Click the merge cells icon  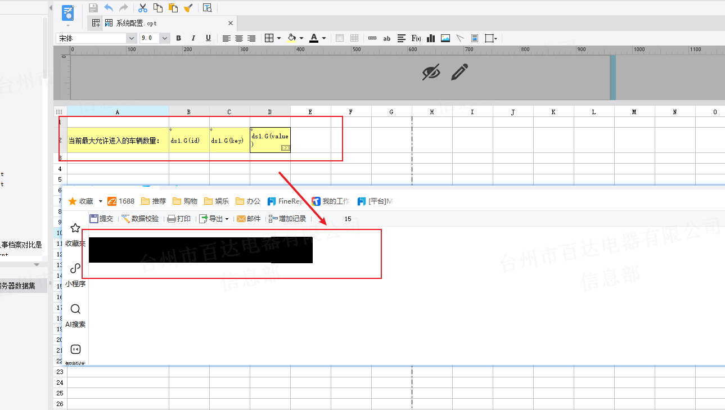click(x=340, y=38)
